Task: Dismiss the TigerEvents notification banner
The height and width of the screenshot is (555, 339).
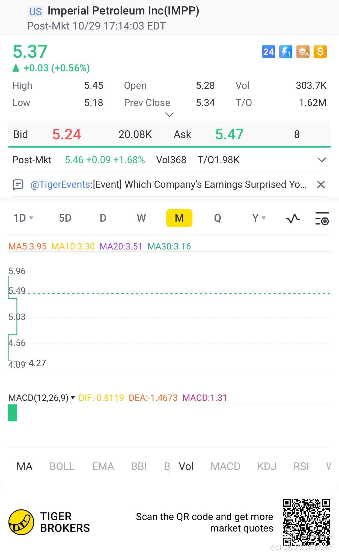Action: tap(321, 185)
